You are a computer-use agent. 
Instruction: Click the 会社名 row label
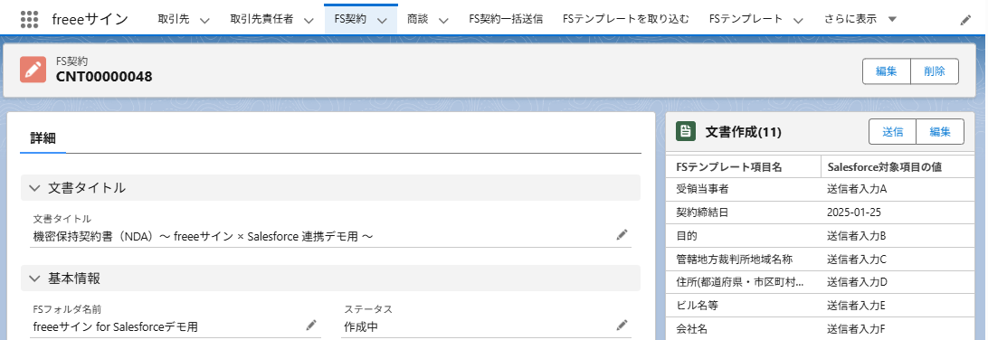pos(692,328)
